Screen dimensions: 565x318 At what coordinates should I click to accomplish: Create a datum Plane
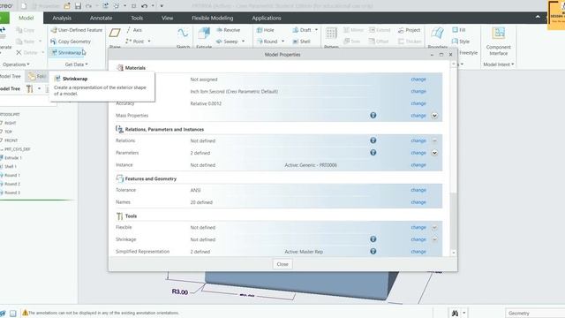click(x=115, y=37)
